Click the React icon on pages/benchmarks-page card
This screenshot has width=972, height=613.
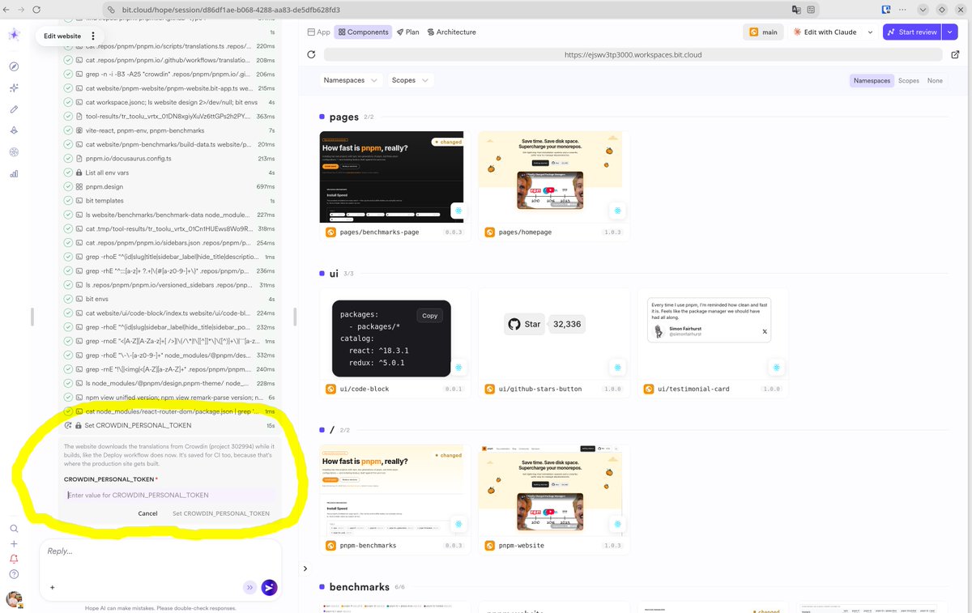[x=458, y=211]
